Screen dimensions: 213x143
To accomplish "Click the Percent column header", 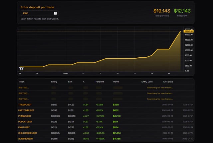I will pyautogui.click(x=100, y=82).
